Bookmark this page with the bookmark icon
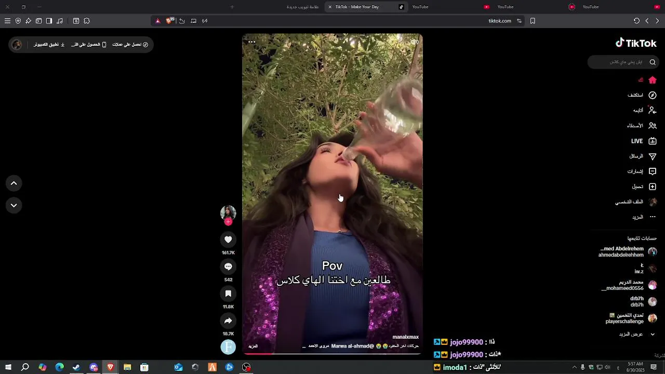 tap(533, 21)
